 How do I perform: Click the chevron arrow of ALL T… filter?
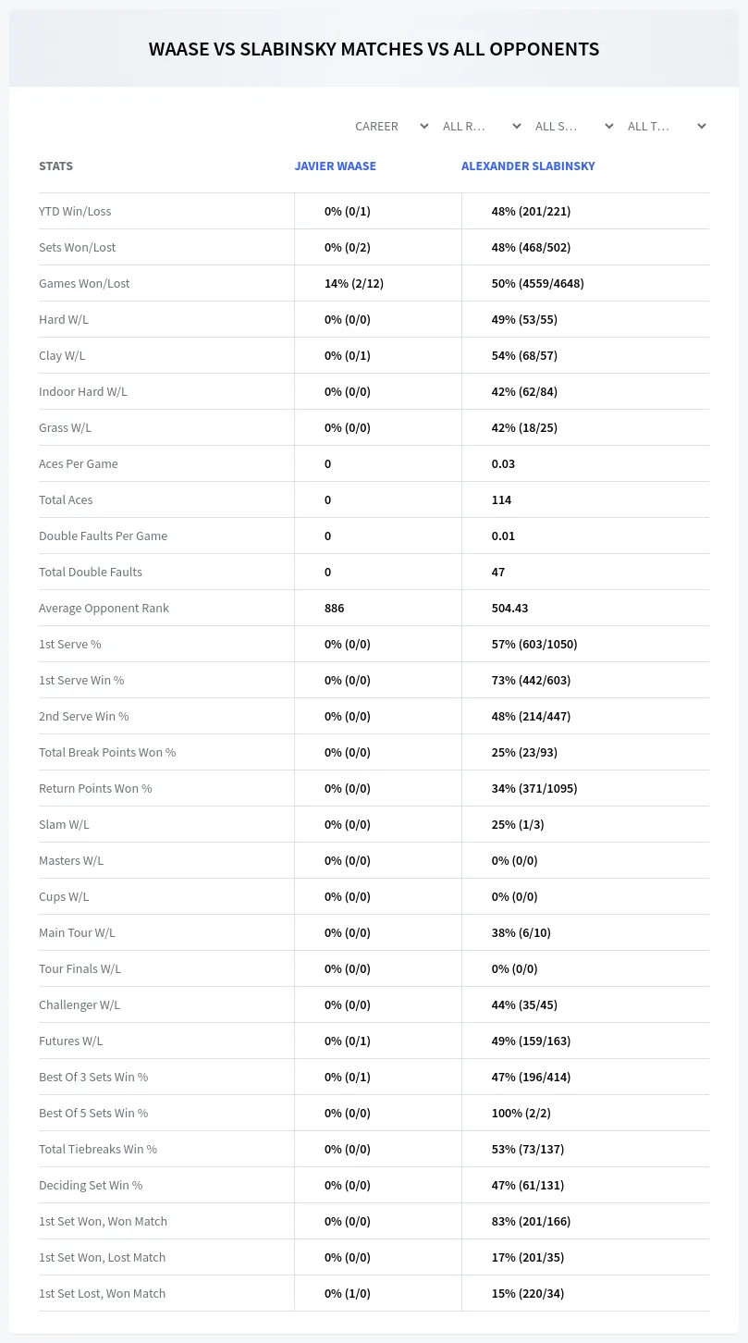point(702,126)
